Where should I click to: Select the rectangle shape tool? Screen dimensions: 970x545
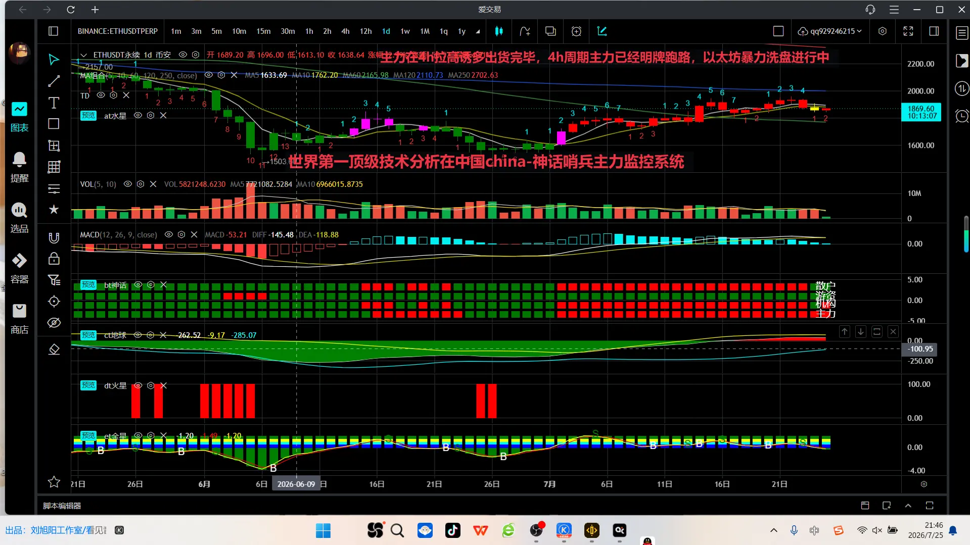point(54,124)
